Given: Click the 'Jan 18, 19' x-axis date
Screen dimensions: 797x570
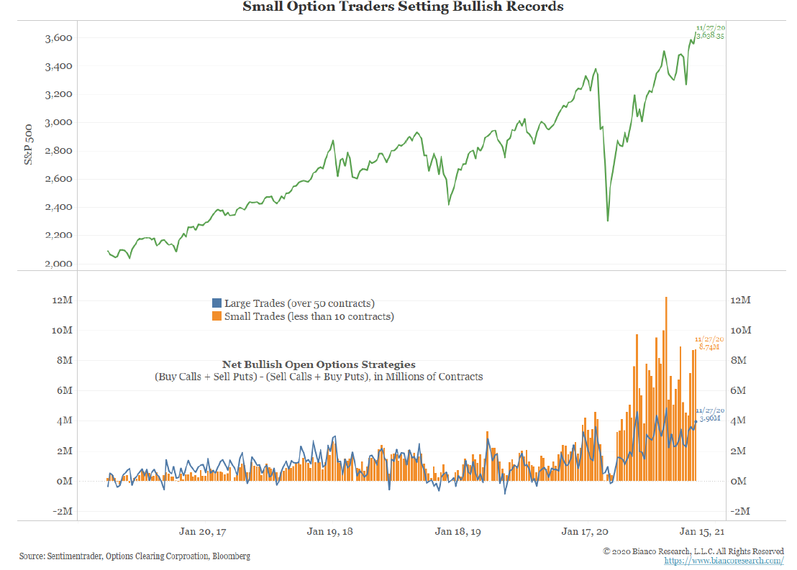Looking at the screenshot, I should [458, 532].
